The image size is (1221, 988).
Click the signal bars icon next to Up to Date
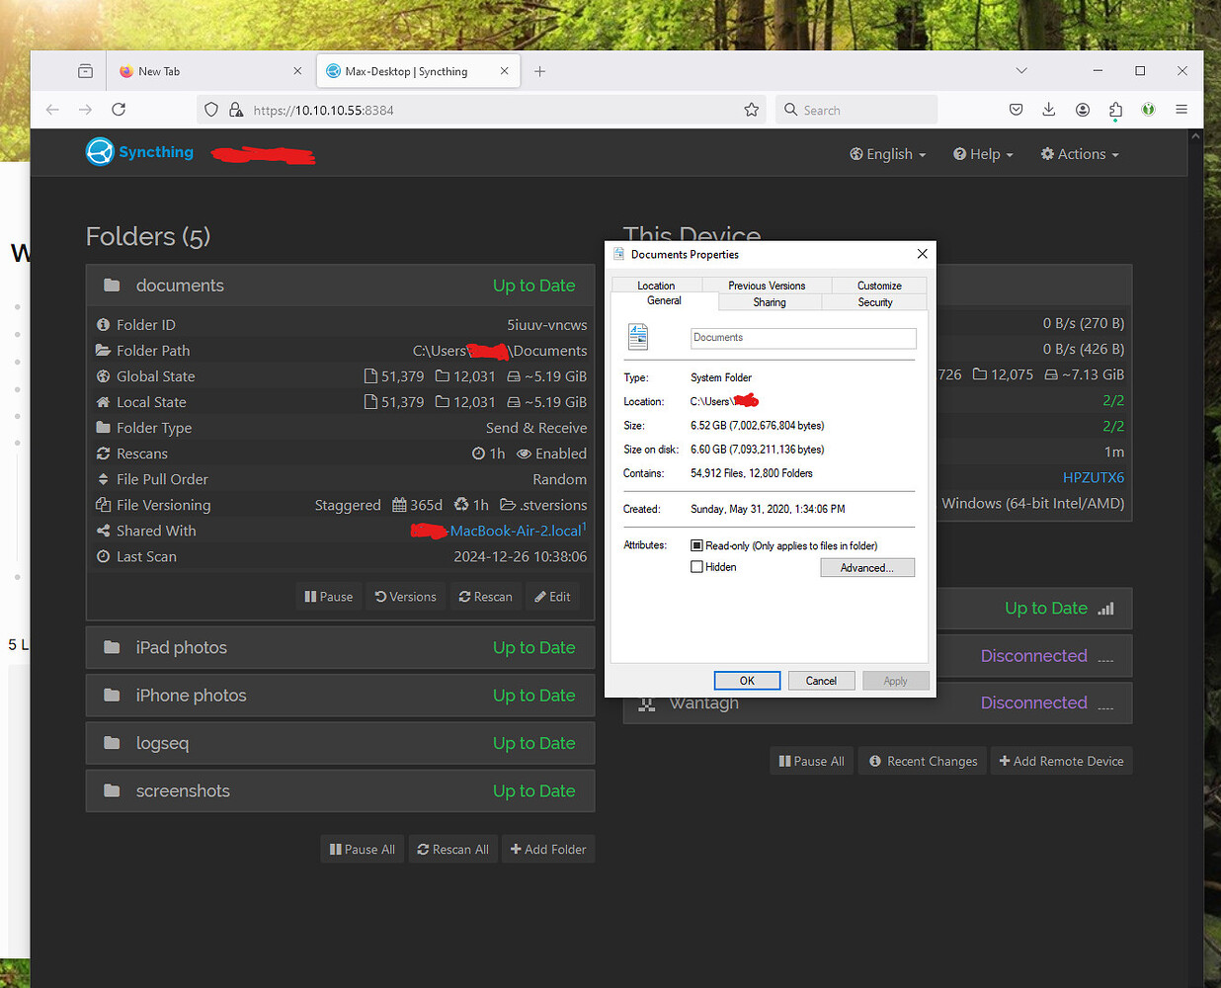coord(1105,609)
